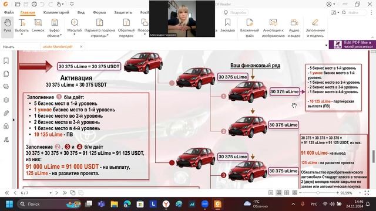Open the Файл menu
Screen dimensions: 376x211
pyautogui.click(x=9, y=12)
